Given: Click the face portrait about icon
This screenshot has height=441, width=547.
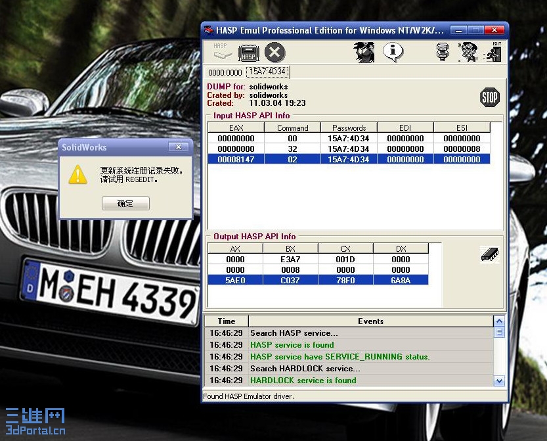Looking at the screenshot, I should (468, 52).
